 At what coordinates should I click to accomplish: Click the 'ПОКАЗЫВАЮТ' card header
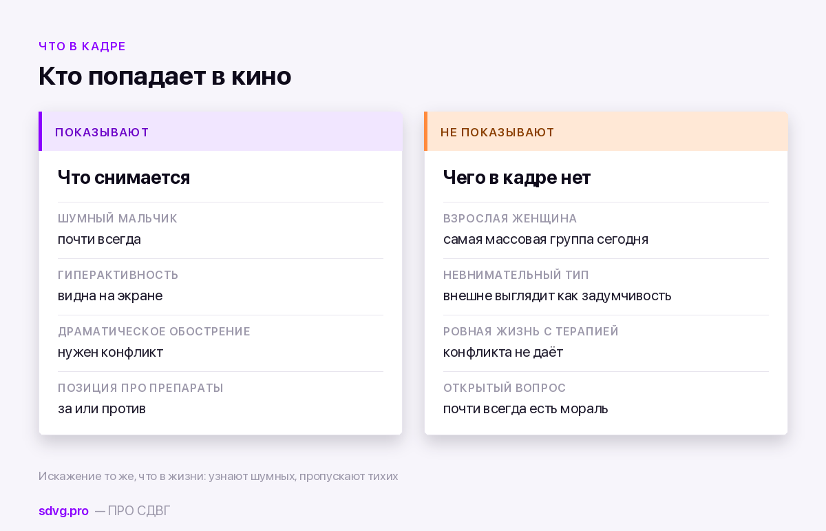220,132
